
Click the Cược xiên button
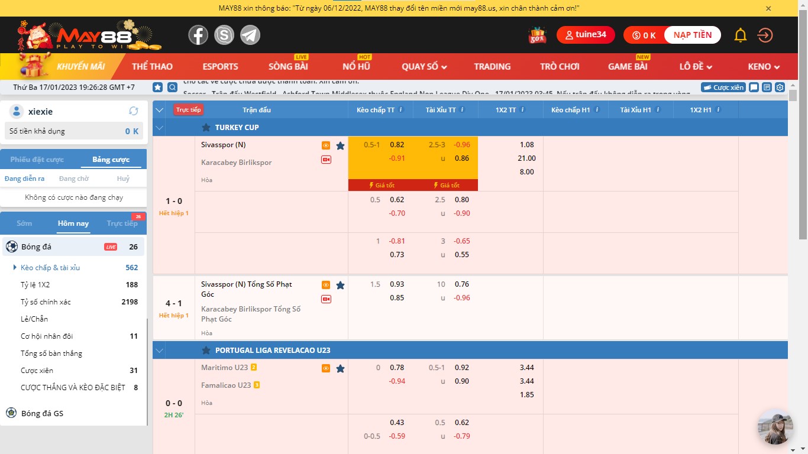[723, 87]
